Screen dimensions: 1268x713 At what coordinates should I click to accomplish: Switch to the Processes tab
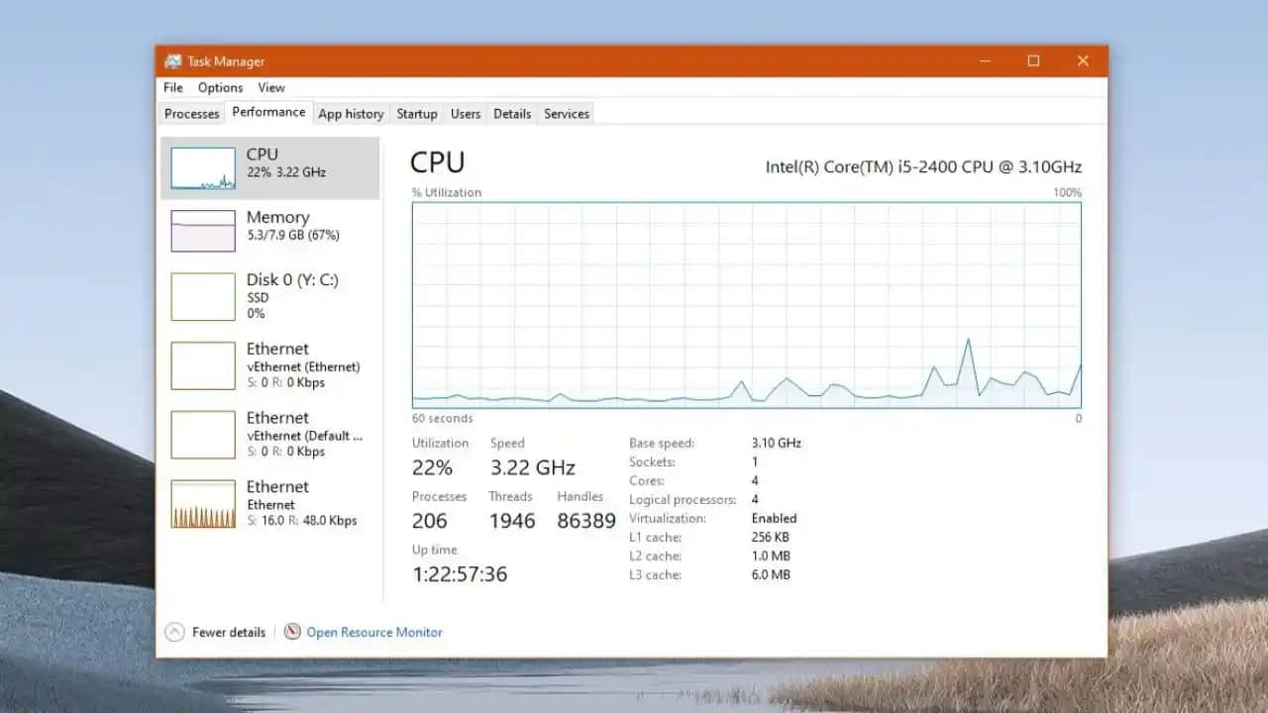191,114
